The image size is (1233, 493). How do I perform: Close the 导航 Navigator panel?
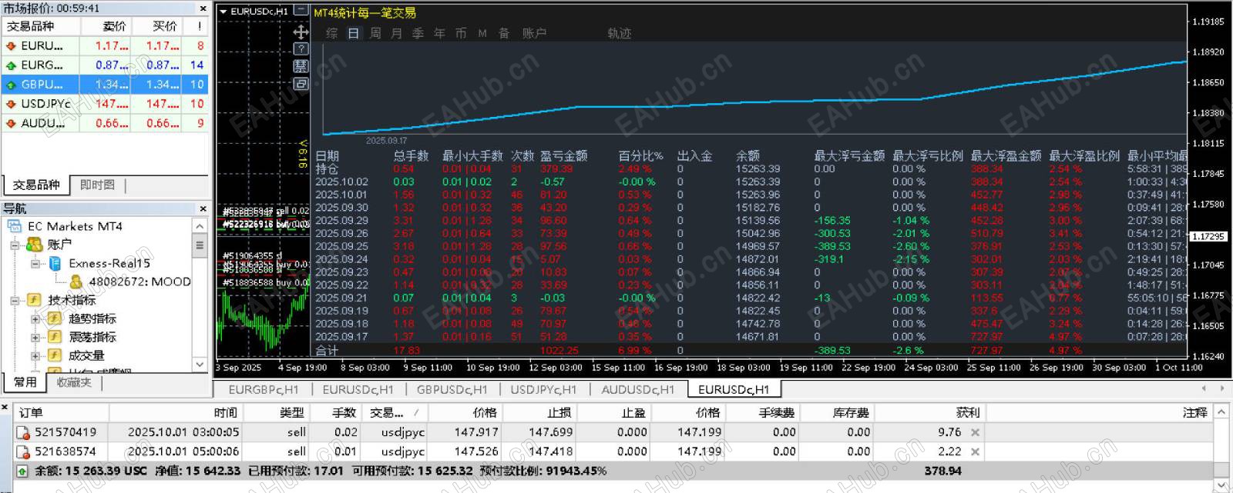203,208
